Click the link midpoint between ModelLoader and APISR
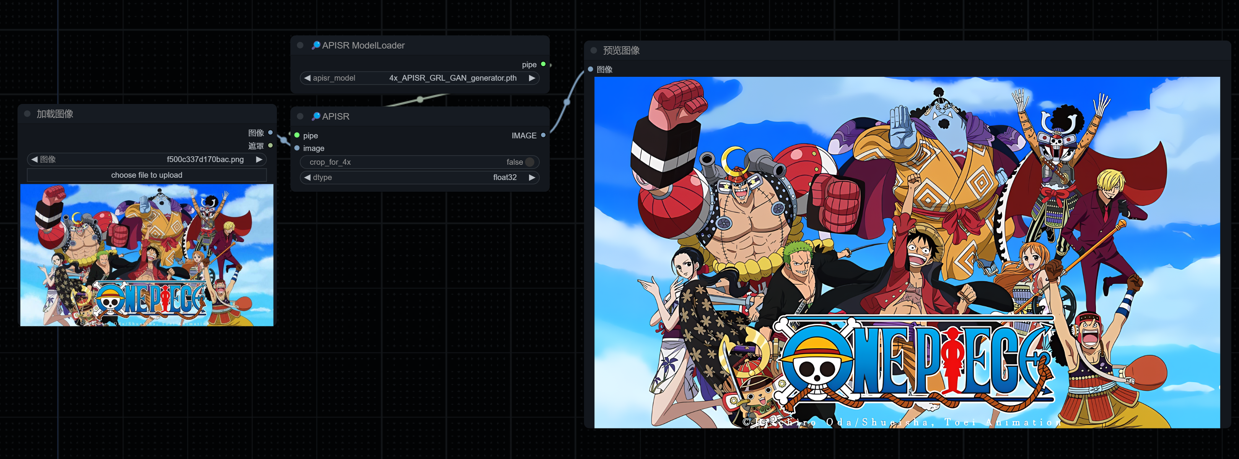 [x=420, y=99]
